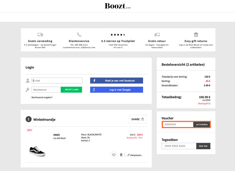Image resolution: width=235 pixels, height=171 pixels.
Task: Click the gift box icon above Easy gift returns
Action: tap(196, 35)
